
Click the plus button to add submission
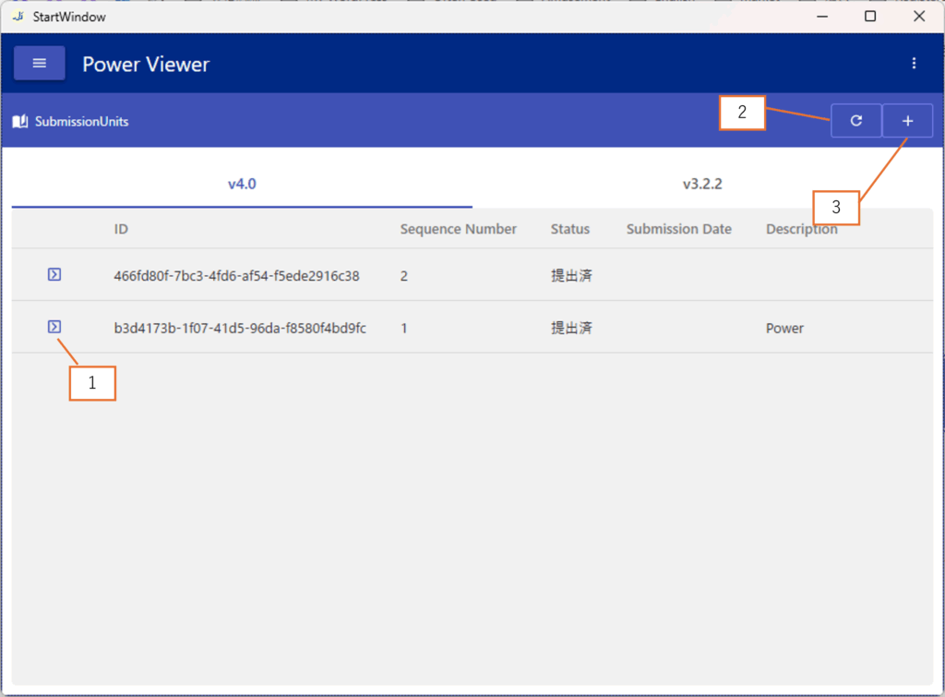[907, 121]
